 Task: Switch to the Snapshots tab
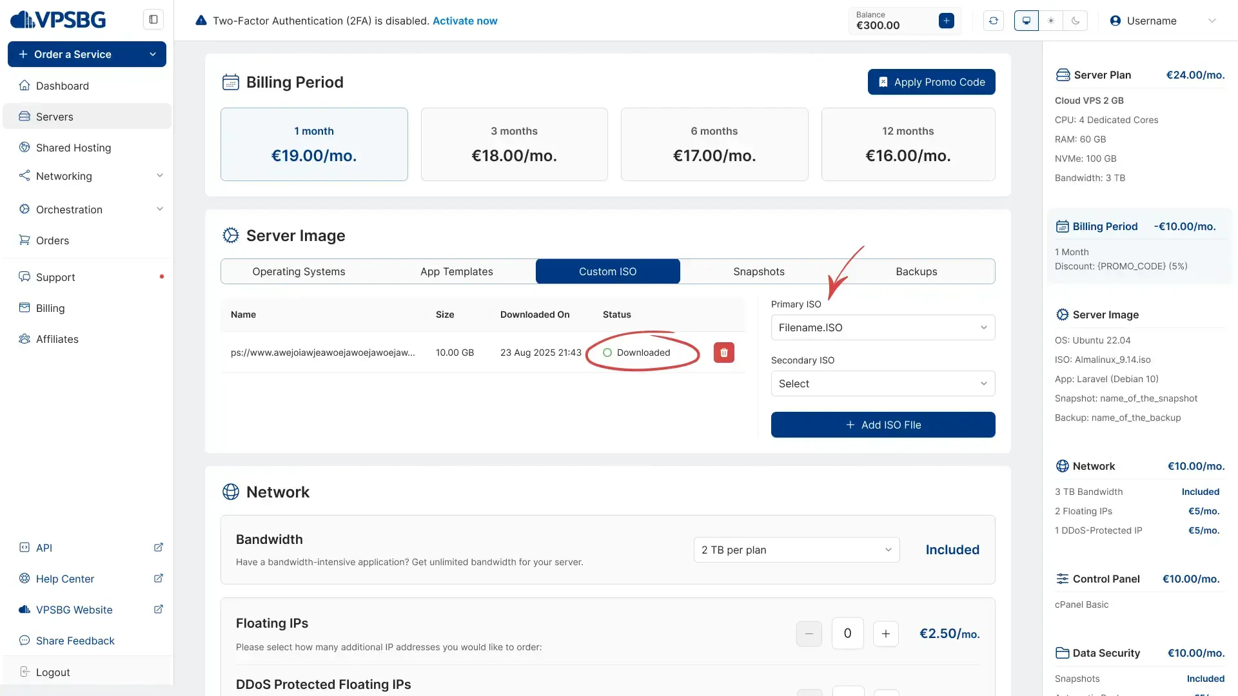coord(758,271)
